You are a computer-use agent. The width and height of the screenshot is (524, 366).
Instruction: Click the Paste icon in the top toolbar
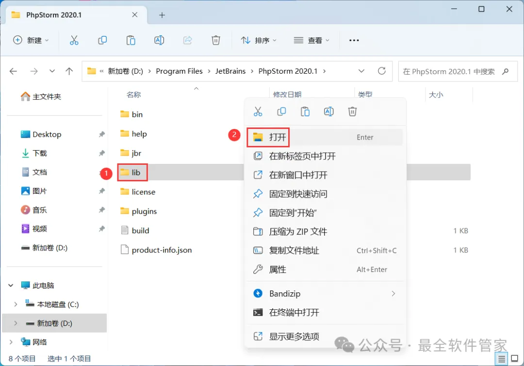(x=131, y=40)
